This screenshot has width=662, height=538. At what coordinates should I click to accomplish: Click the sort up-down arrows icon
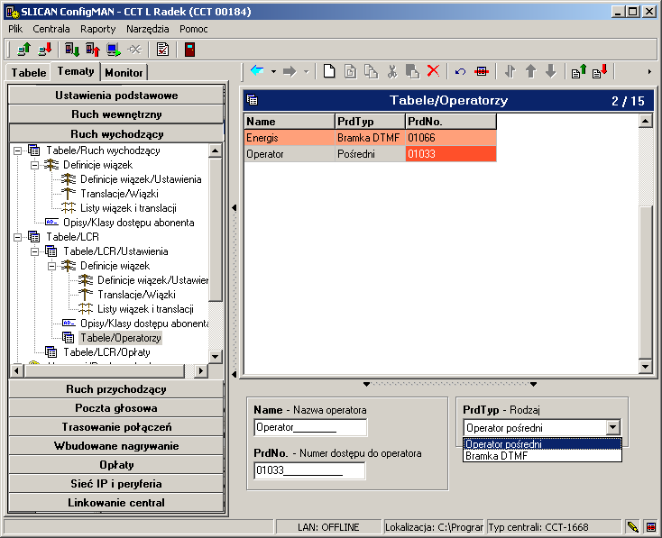tap(510, 71)
